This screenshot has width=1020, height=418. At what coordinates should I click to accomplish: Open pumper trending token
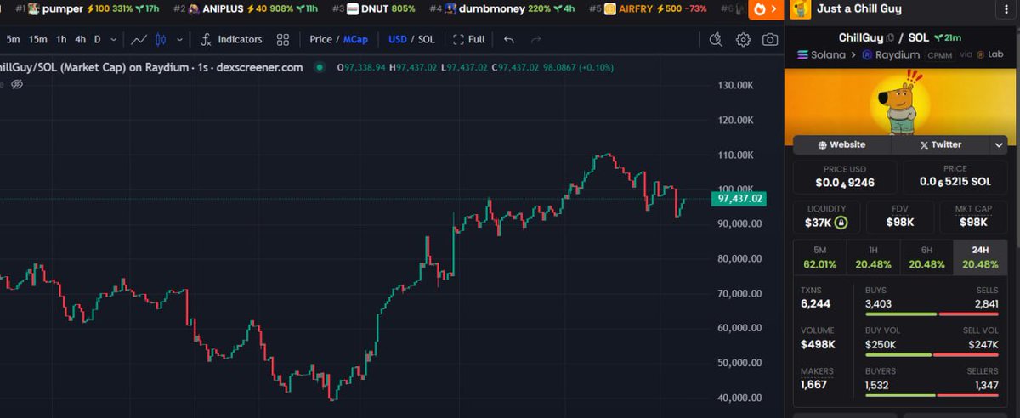88,8
